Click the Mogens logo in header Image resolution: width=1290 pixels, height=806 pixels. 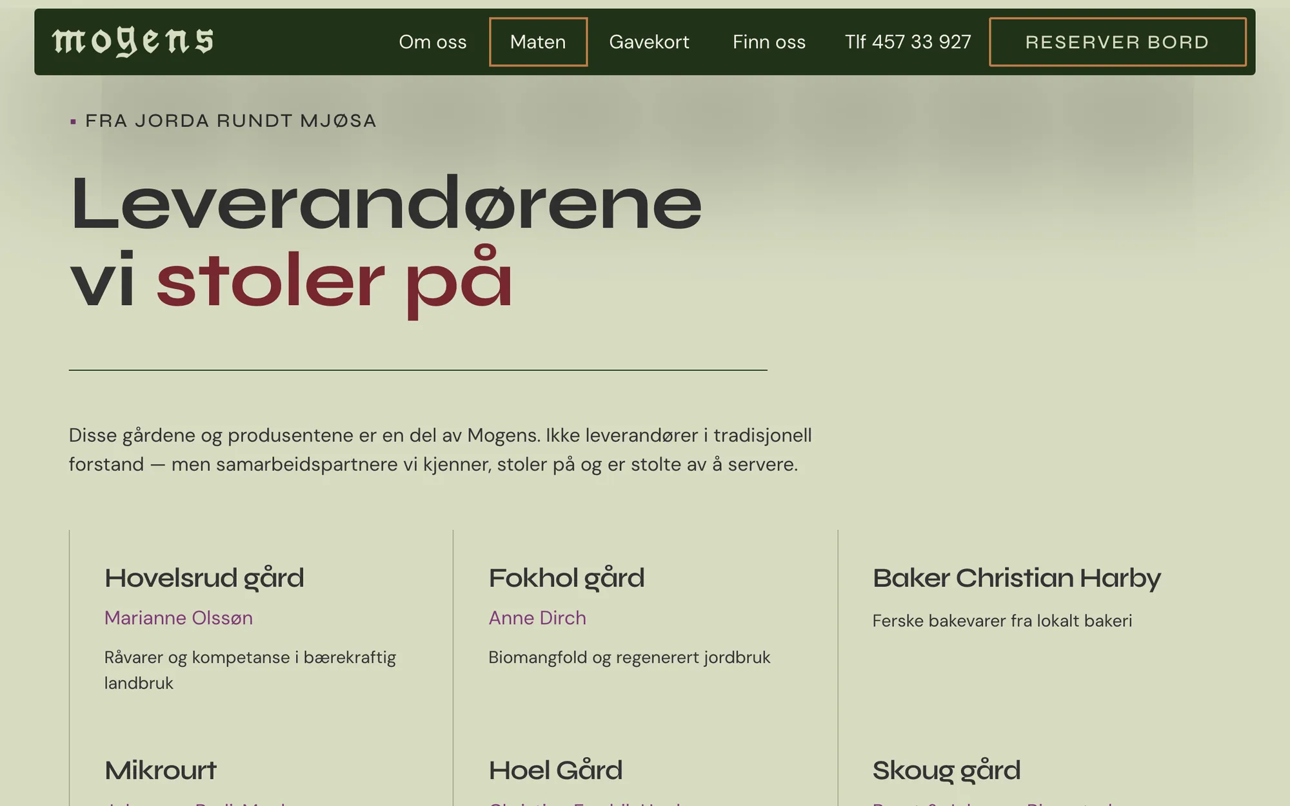[x=133, y=42]
